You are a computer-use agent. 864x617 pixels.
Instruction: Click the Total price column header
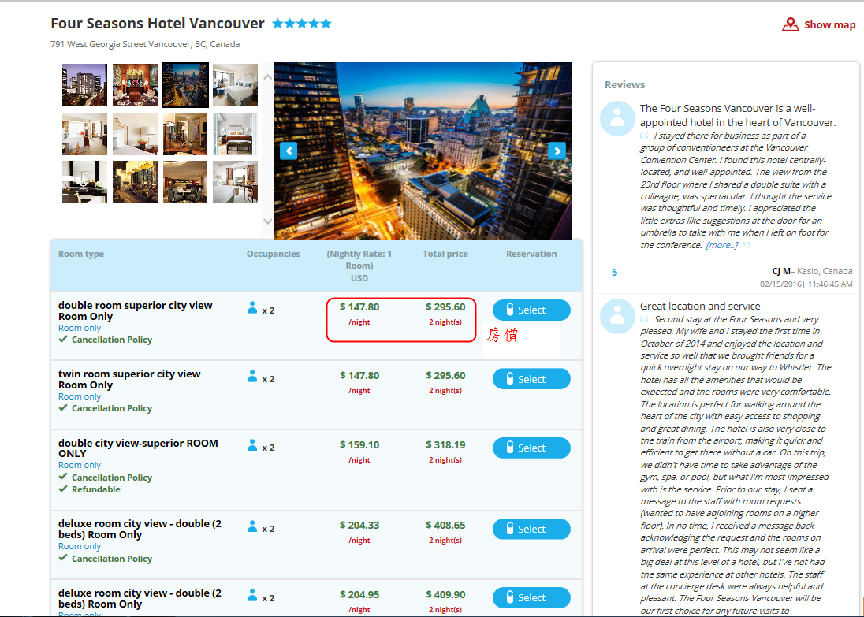[445, 254]
